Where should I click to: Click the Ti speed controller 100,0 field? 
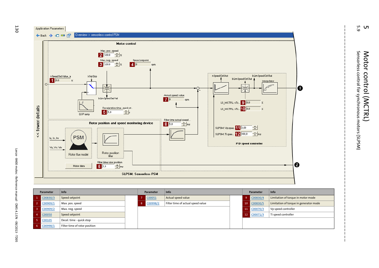(247, 134)
